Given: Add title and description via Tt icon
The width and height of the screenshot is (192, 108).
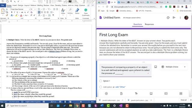Looking at the screenshot, I should [136, 94].
